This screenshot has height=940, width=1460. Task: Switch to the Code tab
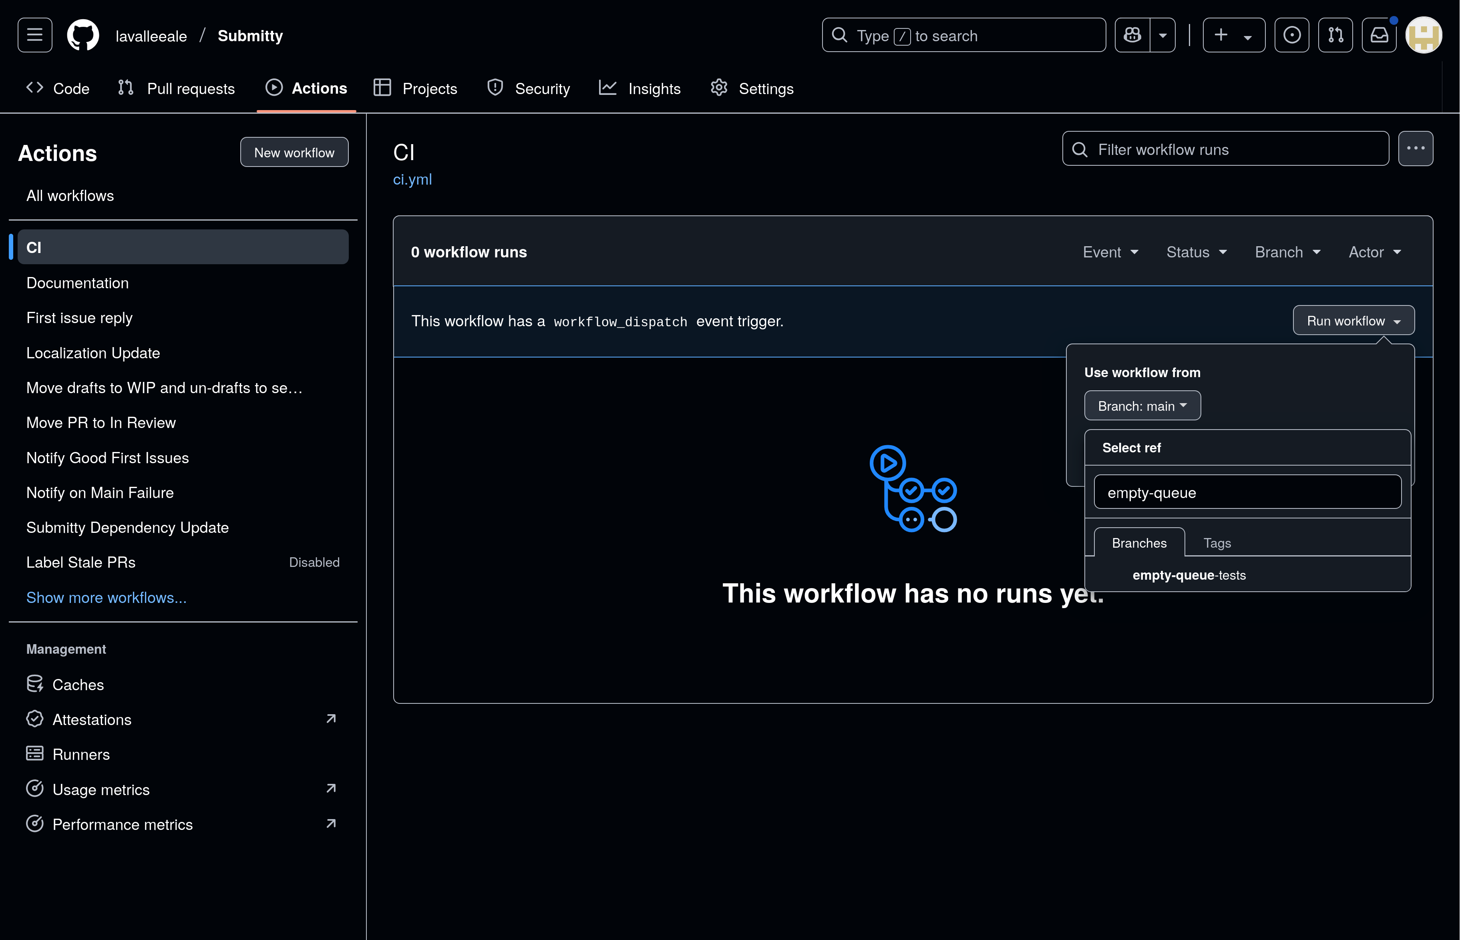point(58,88)
